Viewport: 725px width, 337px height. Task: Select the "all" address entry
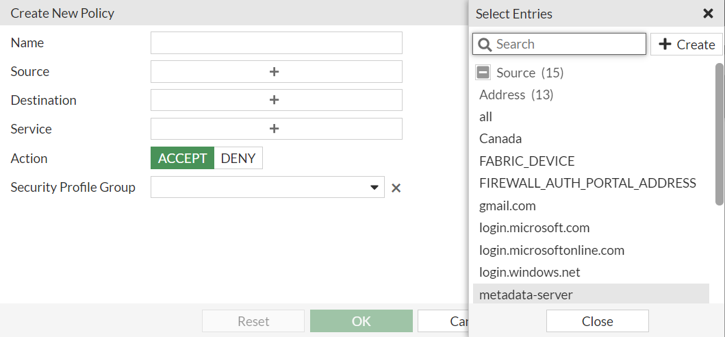[x=486, y=117]
